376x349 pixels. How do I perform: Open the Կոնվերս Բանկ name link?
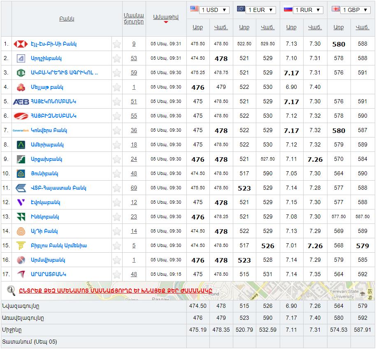pos(49,130)
